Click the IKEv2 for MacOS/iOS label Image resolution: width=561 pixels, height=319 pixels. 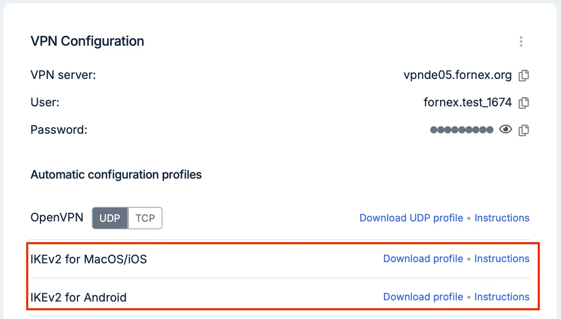(x=89, y=259)
